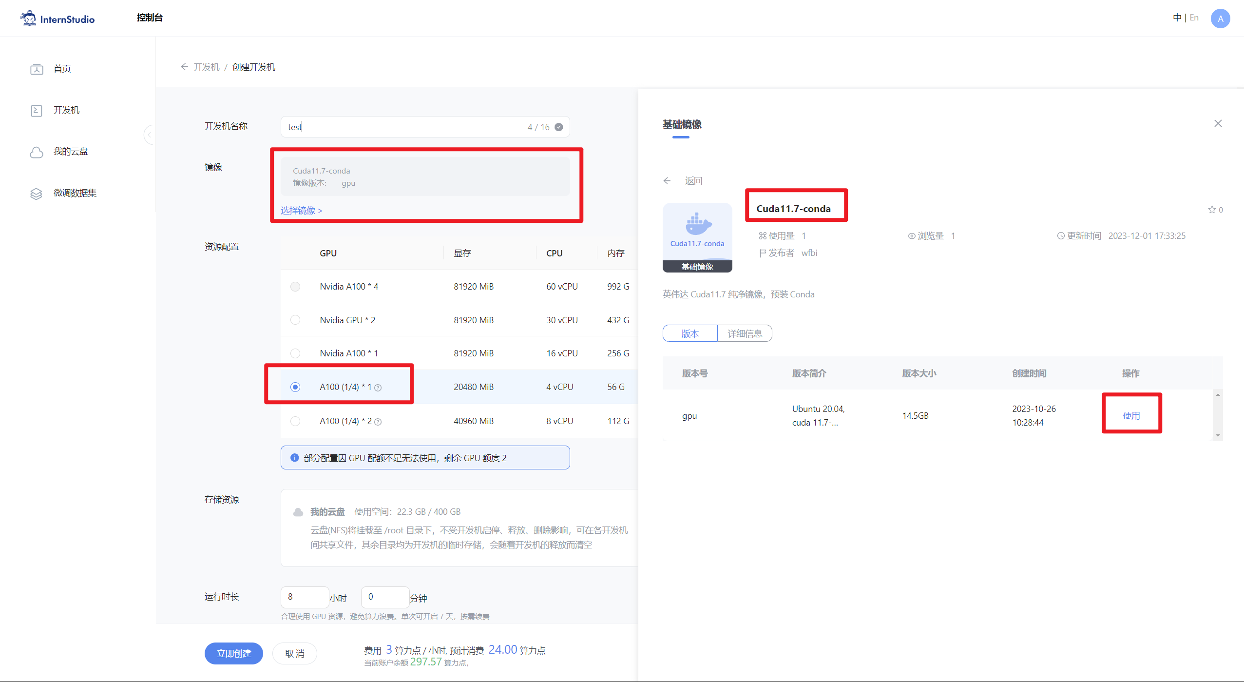Screen dimensions: 1244x682
Task: Click the InternStudio logo icon
Action: [x=29, y=19]
